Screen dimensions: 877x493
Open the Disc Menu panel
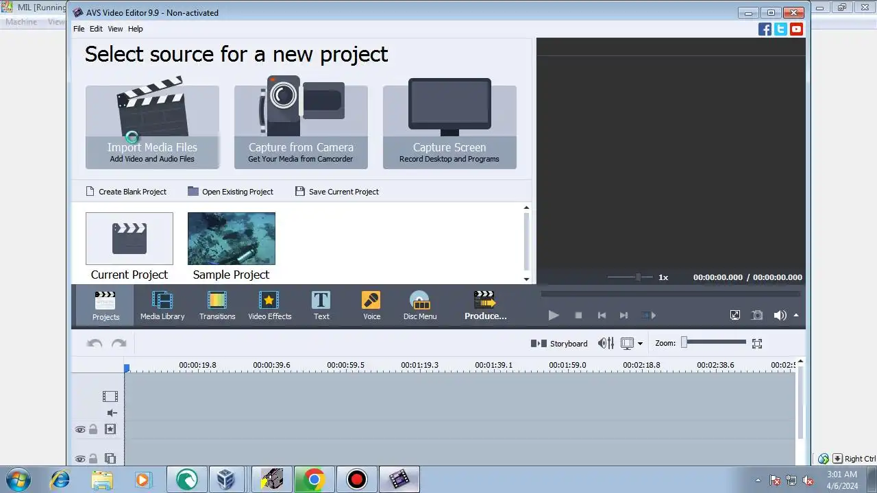[x=420, y=305]
